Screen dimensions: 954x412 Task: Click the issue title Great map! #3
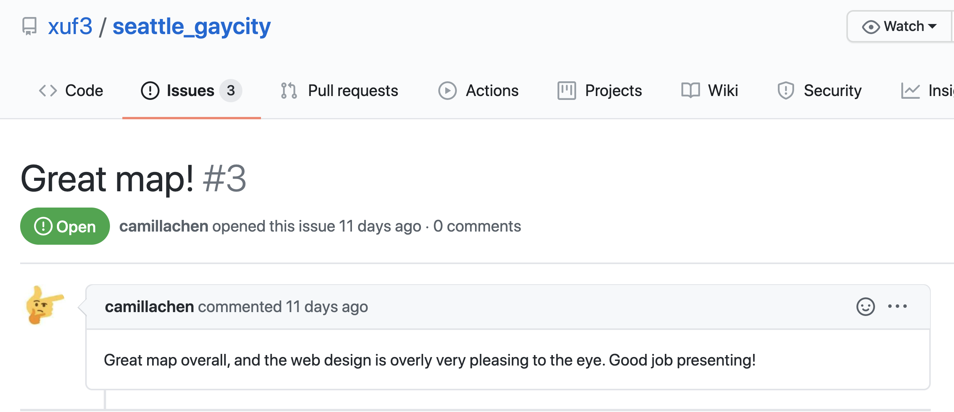click(x=134, y=179)
